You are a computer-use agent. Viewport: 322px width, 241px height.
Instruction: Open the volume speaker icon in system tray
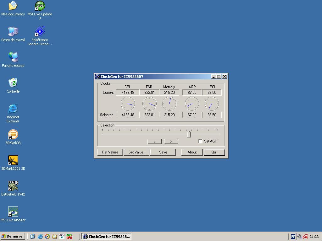point(299,237)
